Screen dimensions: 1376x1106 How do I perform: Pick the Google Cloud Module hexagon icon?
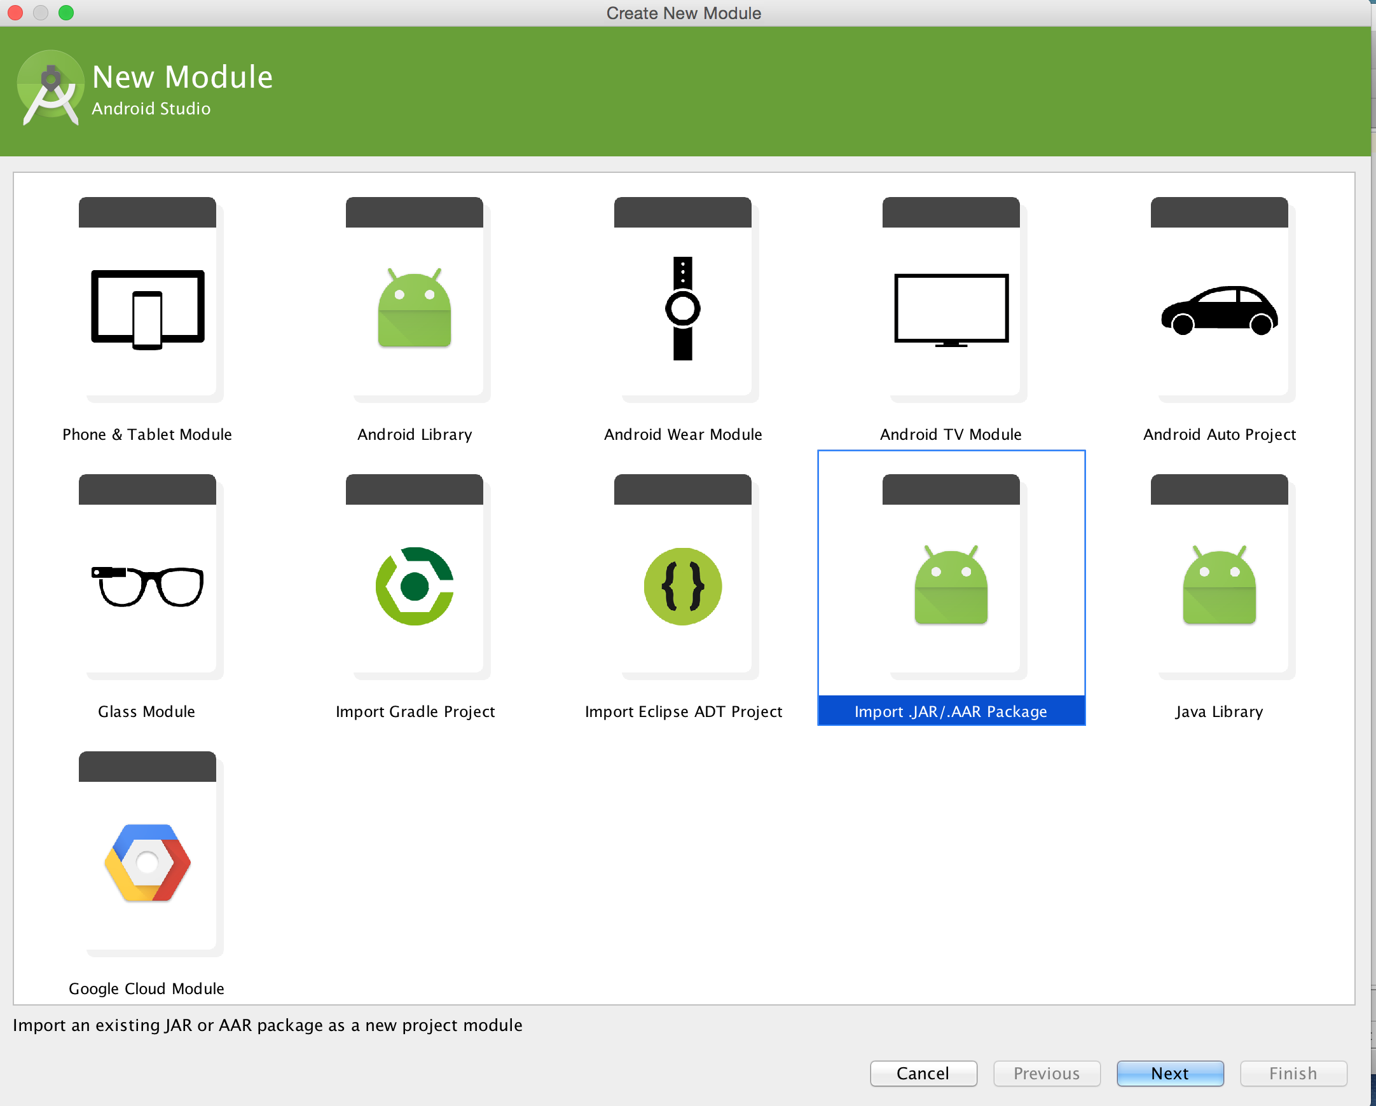(x=148, y=863)
